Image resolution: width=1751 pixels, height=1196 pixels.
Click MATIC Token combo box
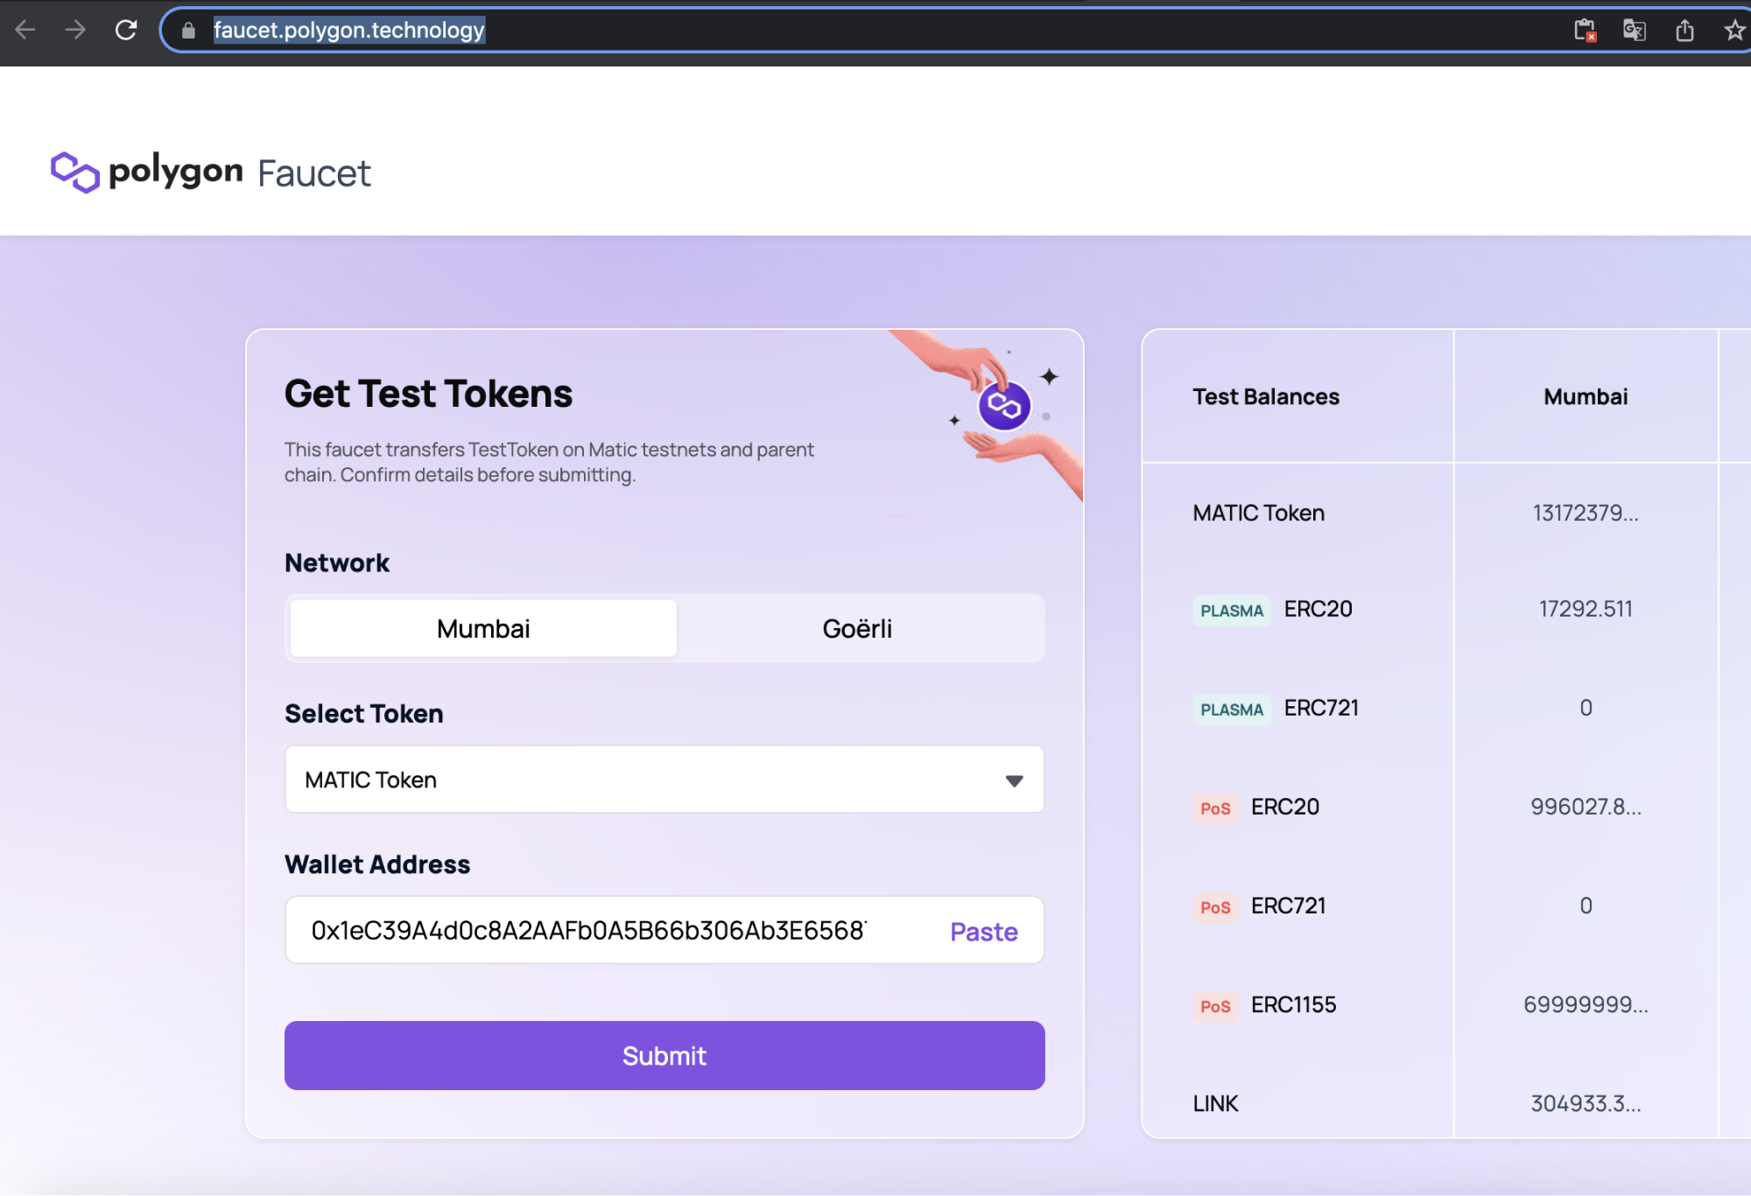coord(613,780)
